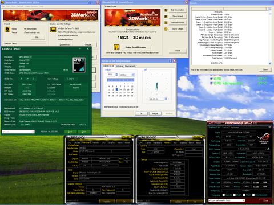
Task: Click the time input field in date dialog
Action: [x=157, y=99]
